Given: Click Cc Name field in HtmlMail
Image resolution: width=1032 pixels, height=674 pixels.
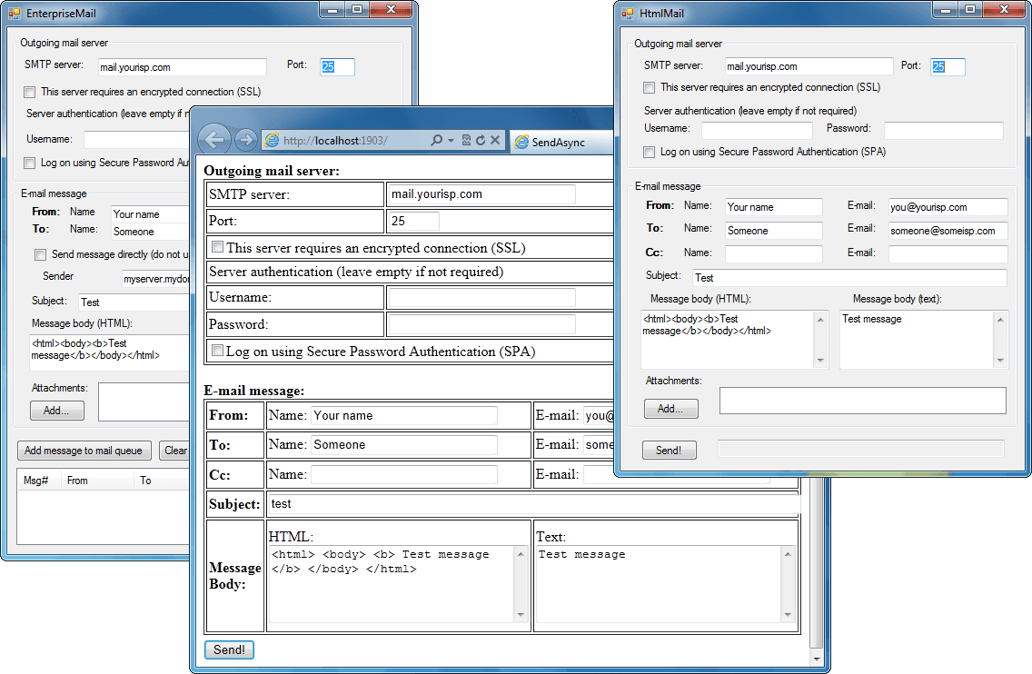Looking at the screenshot, I should click(x=774, y=254).
